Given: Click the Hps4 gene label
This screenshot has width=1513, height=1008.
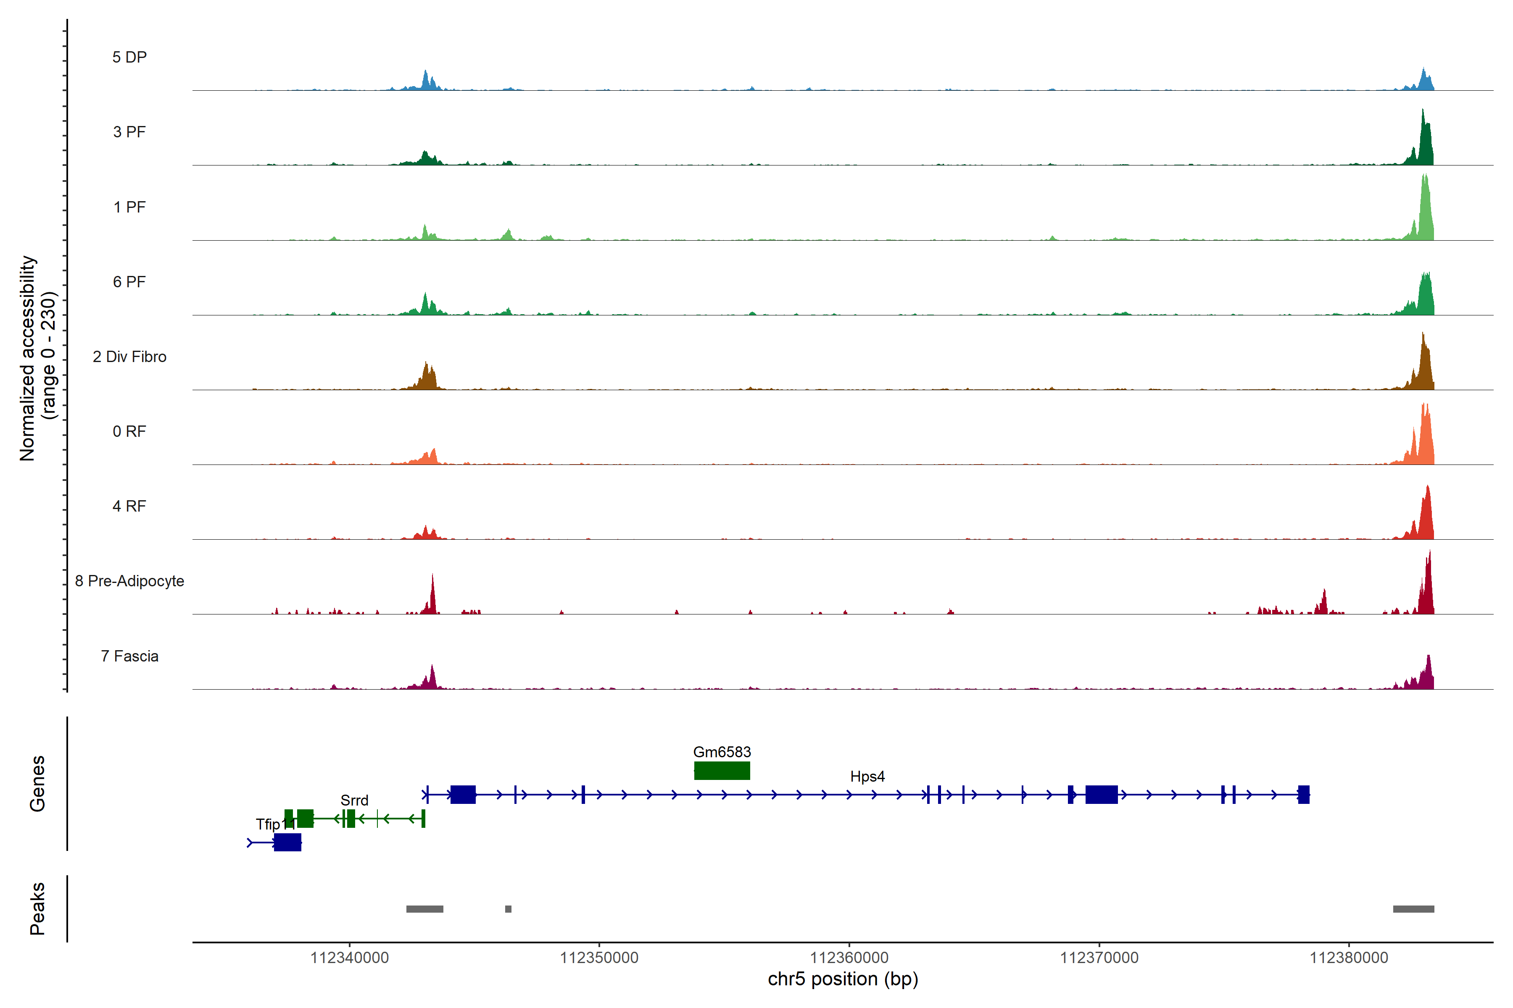Looking at the screenshot, I should [867, 777].
